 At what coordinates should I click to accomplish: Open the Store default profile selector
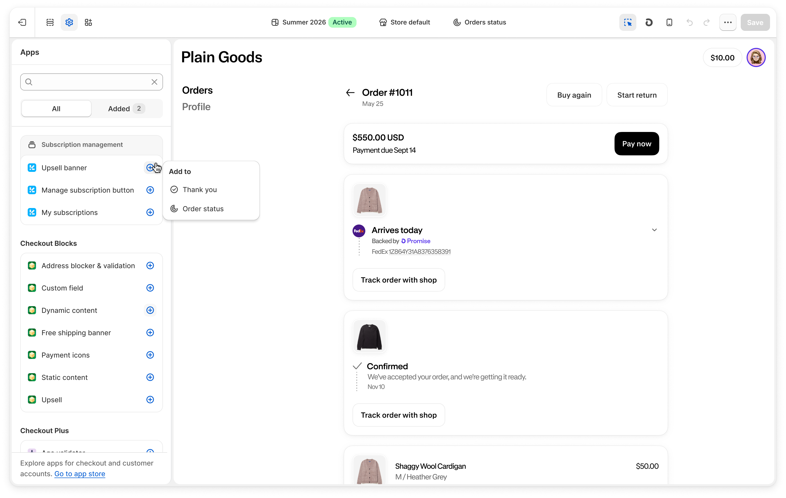[x=404, y=22]
